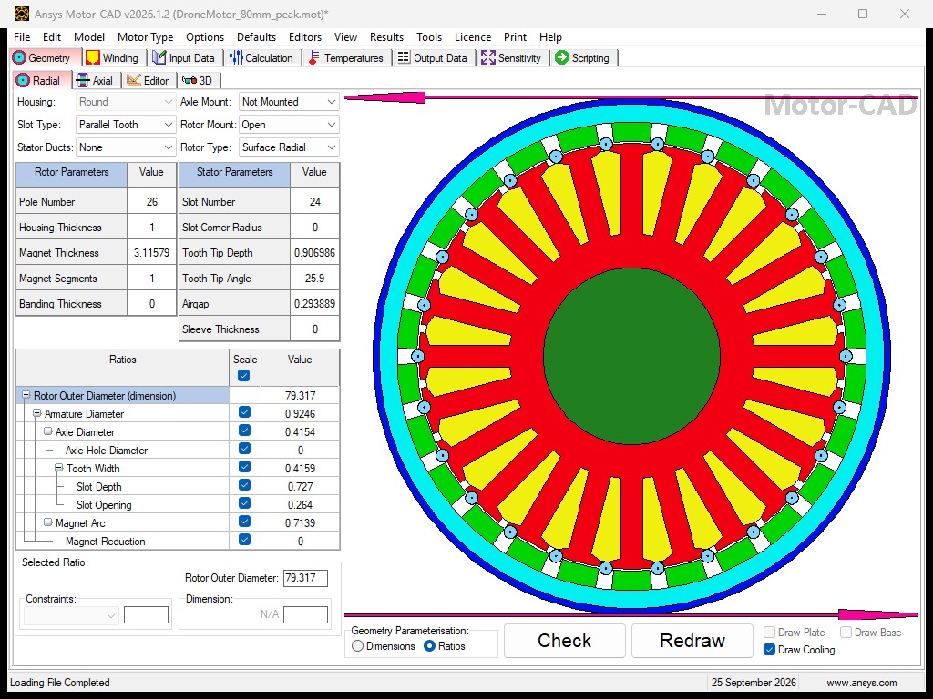The height and width of the screenshot is (699, 933).
Task: Open the Input Data tab icon
Action: coord(159,57)
